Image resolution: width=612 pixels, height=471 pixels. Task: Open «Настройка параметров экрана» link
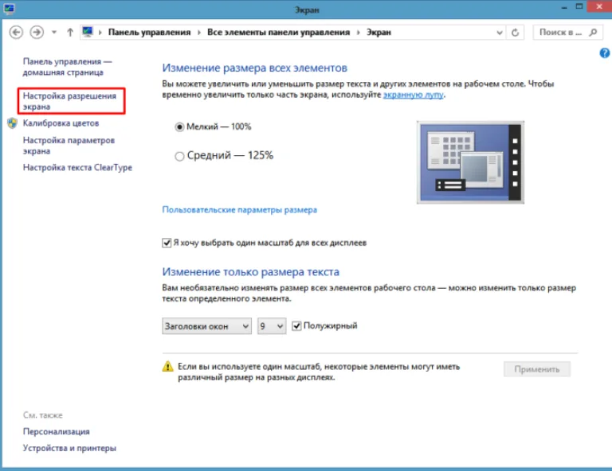[x=69, y=146]
